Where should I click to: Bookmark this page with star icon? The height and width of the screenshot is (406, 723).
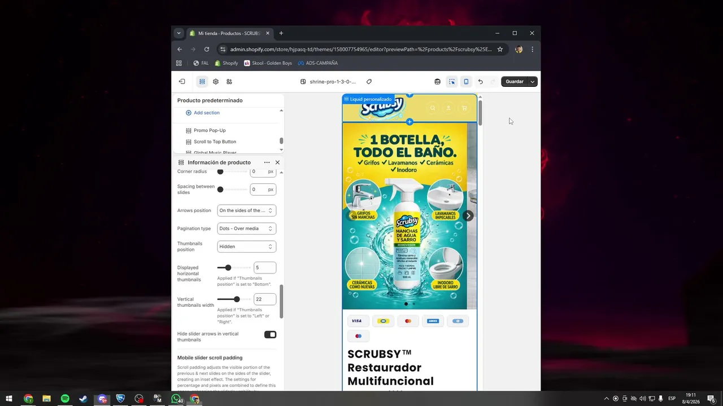(x=500, y=49)
